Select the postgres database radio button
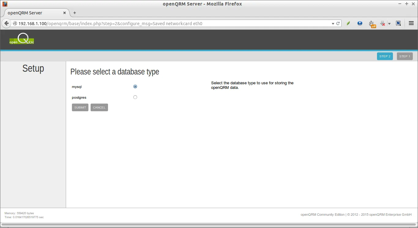The height and width of the screenshot is (228, 418). point(135,97)
